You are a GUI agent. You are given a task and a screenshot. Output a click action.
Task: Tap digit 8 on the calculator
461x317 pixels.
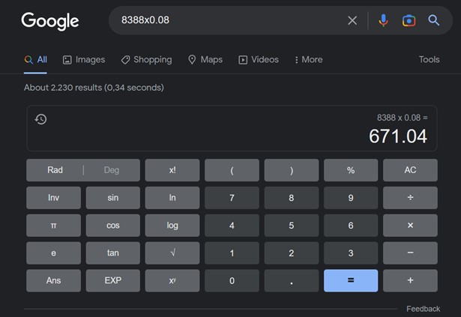coord(292,198)
